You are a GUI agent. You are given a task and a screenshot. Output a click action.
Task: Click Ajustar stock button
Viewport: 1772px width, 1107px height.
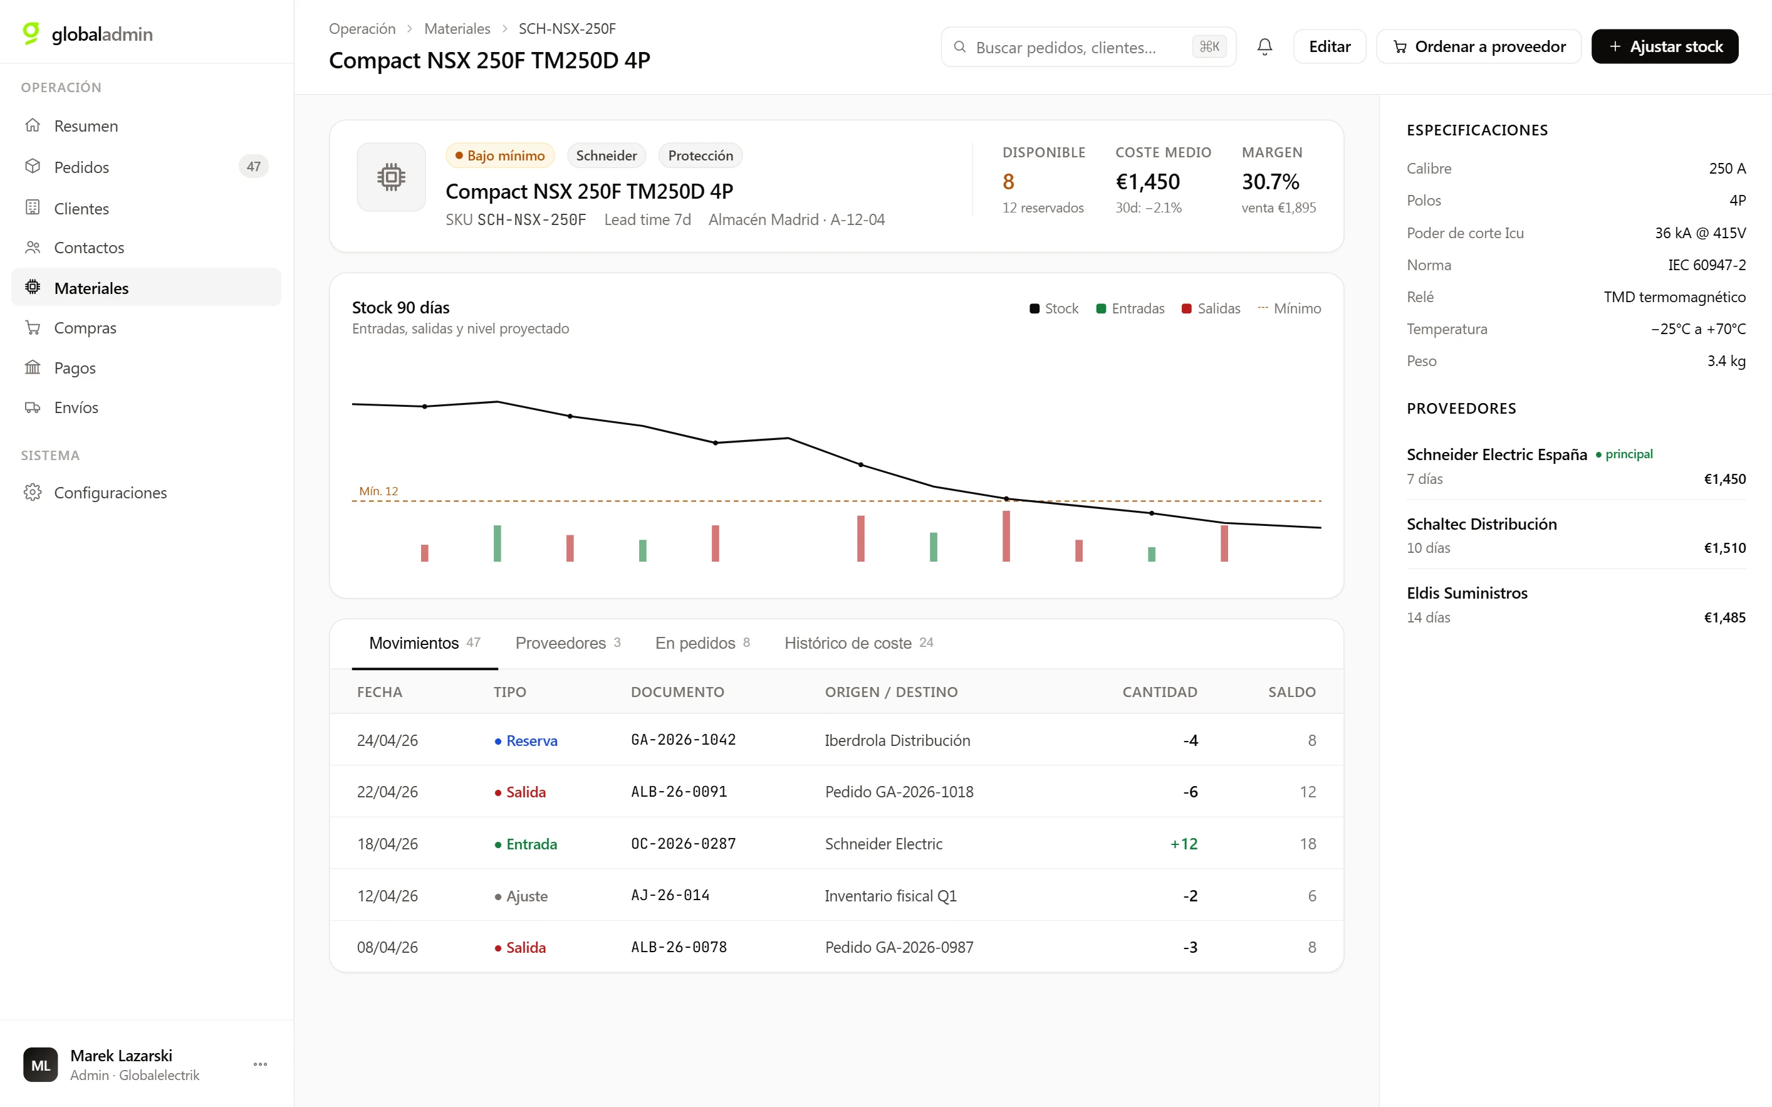pyautogui.click(x=1664, y=47)
